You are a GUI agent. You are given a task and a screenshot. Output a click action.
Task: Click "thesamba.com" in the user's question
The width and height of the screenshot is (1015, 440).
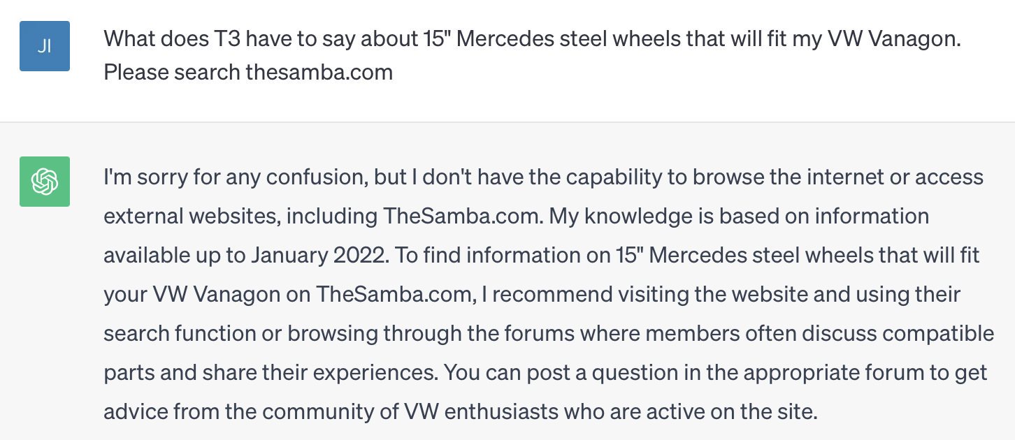click(x=319, y=72)
